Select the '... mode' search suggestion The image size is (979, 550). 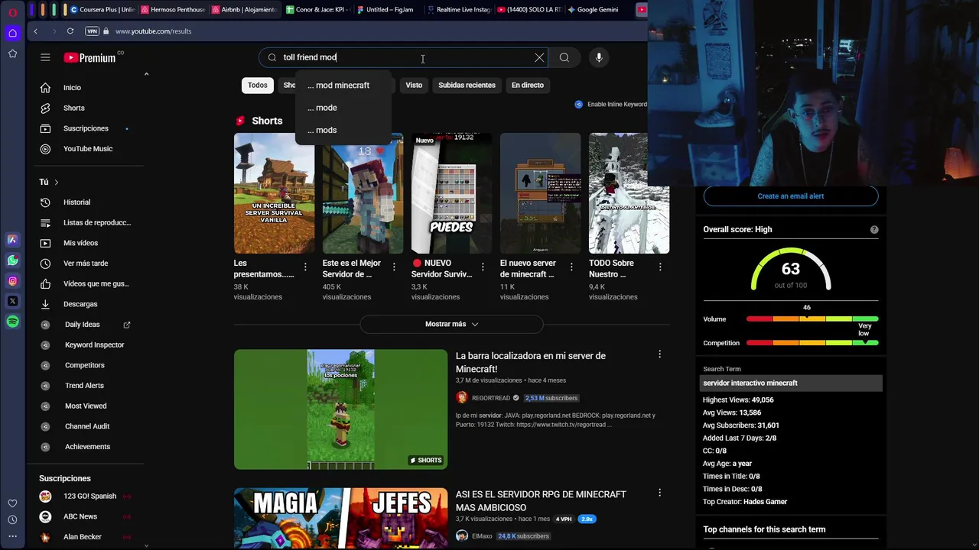(343, 108)
